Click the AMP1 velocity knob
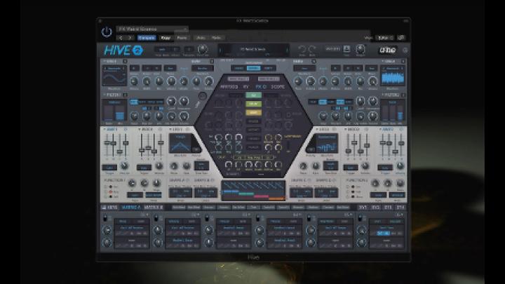The image size is (505, 284). pos(124,166)
